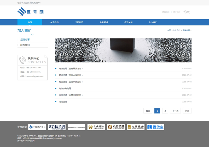The image size is (209, 147).
Task: Go to 投资关系 in the nav bar
Action: click(x=128, y=22)
